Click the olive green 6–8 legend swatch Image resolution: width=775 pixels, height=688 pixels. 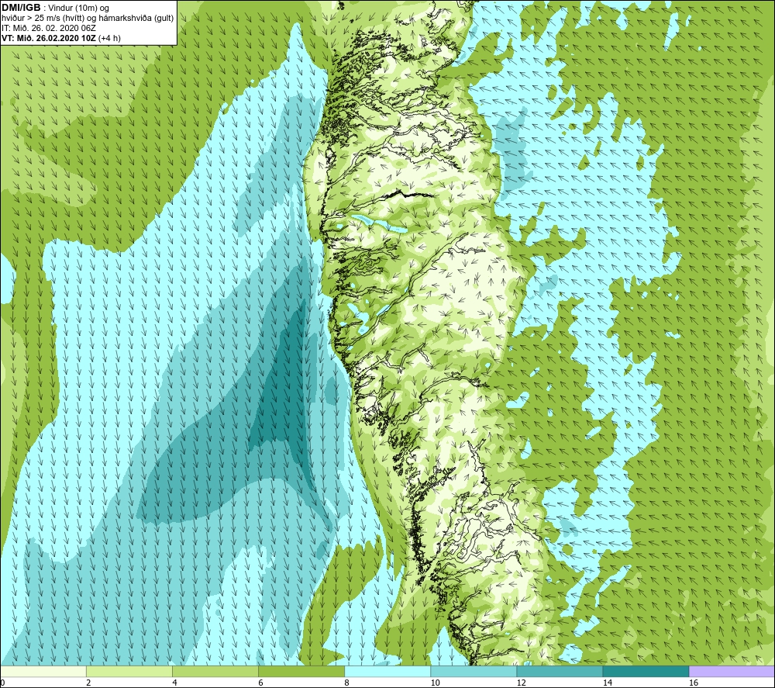301,671
